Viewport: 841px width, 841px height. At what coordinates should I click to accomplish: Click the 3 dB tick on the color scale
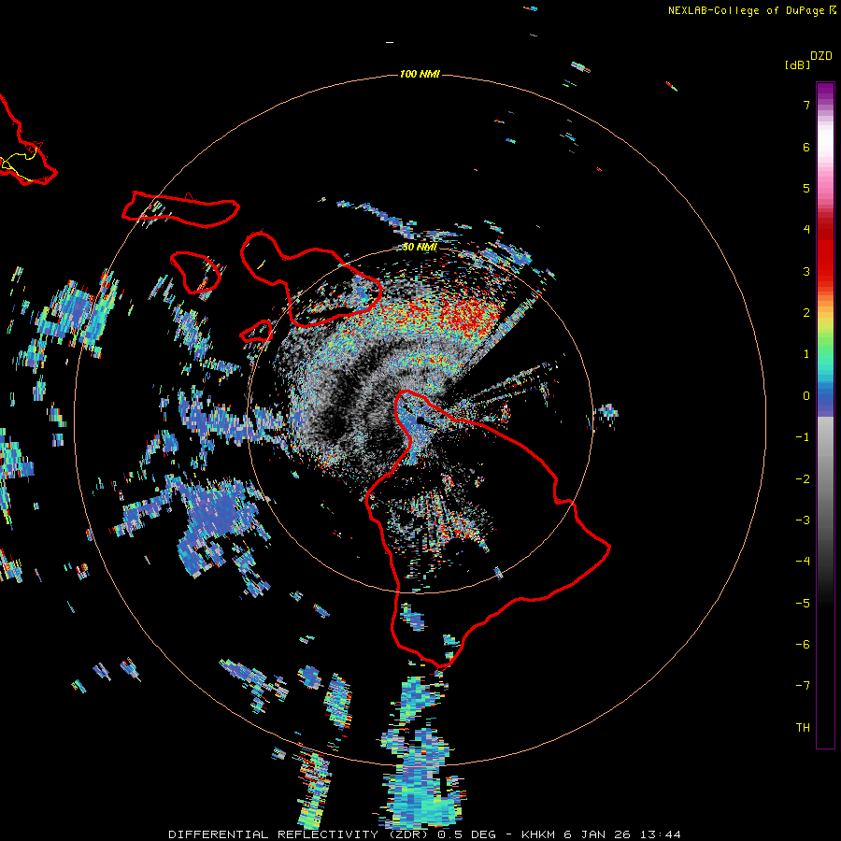coord(806,271)
